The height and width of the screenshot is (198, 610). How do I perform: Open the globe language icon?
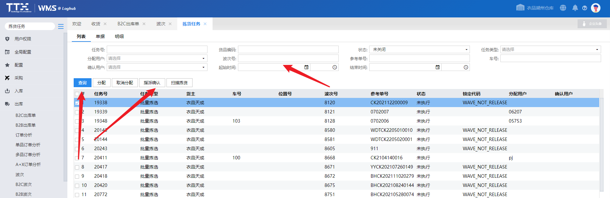coord(563,8)
